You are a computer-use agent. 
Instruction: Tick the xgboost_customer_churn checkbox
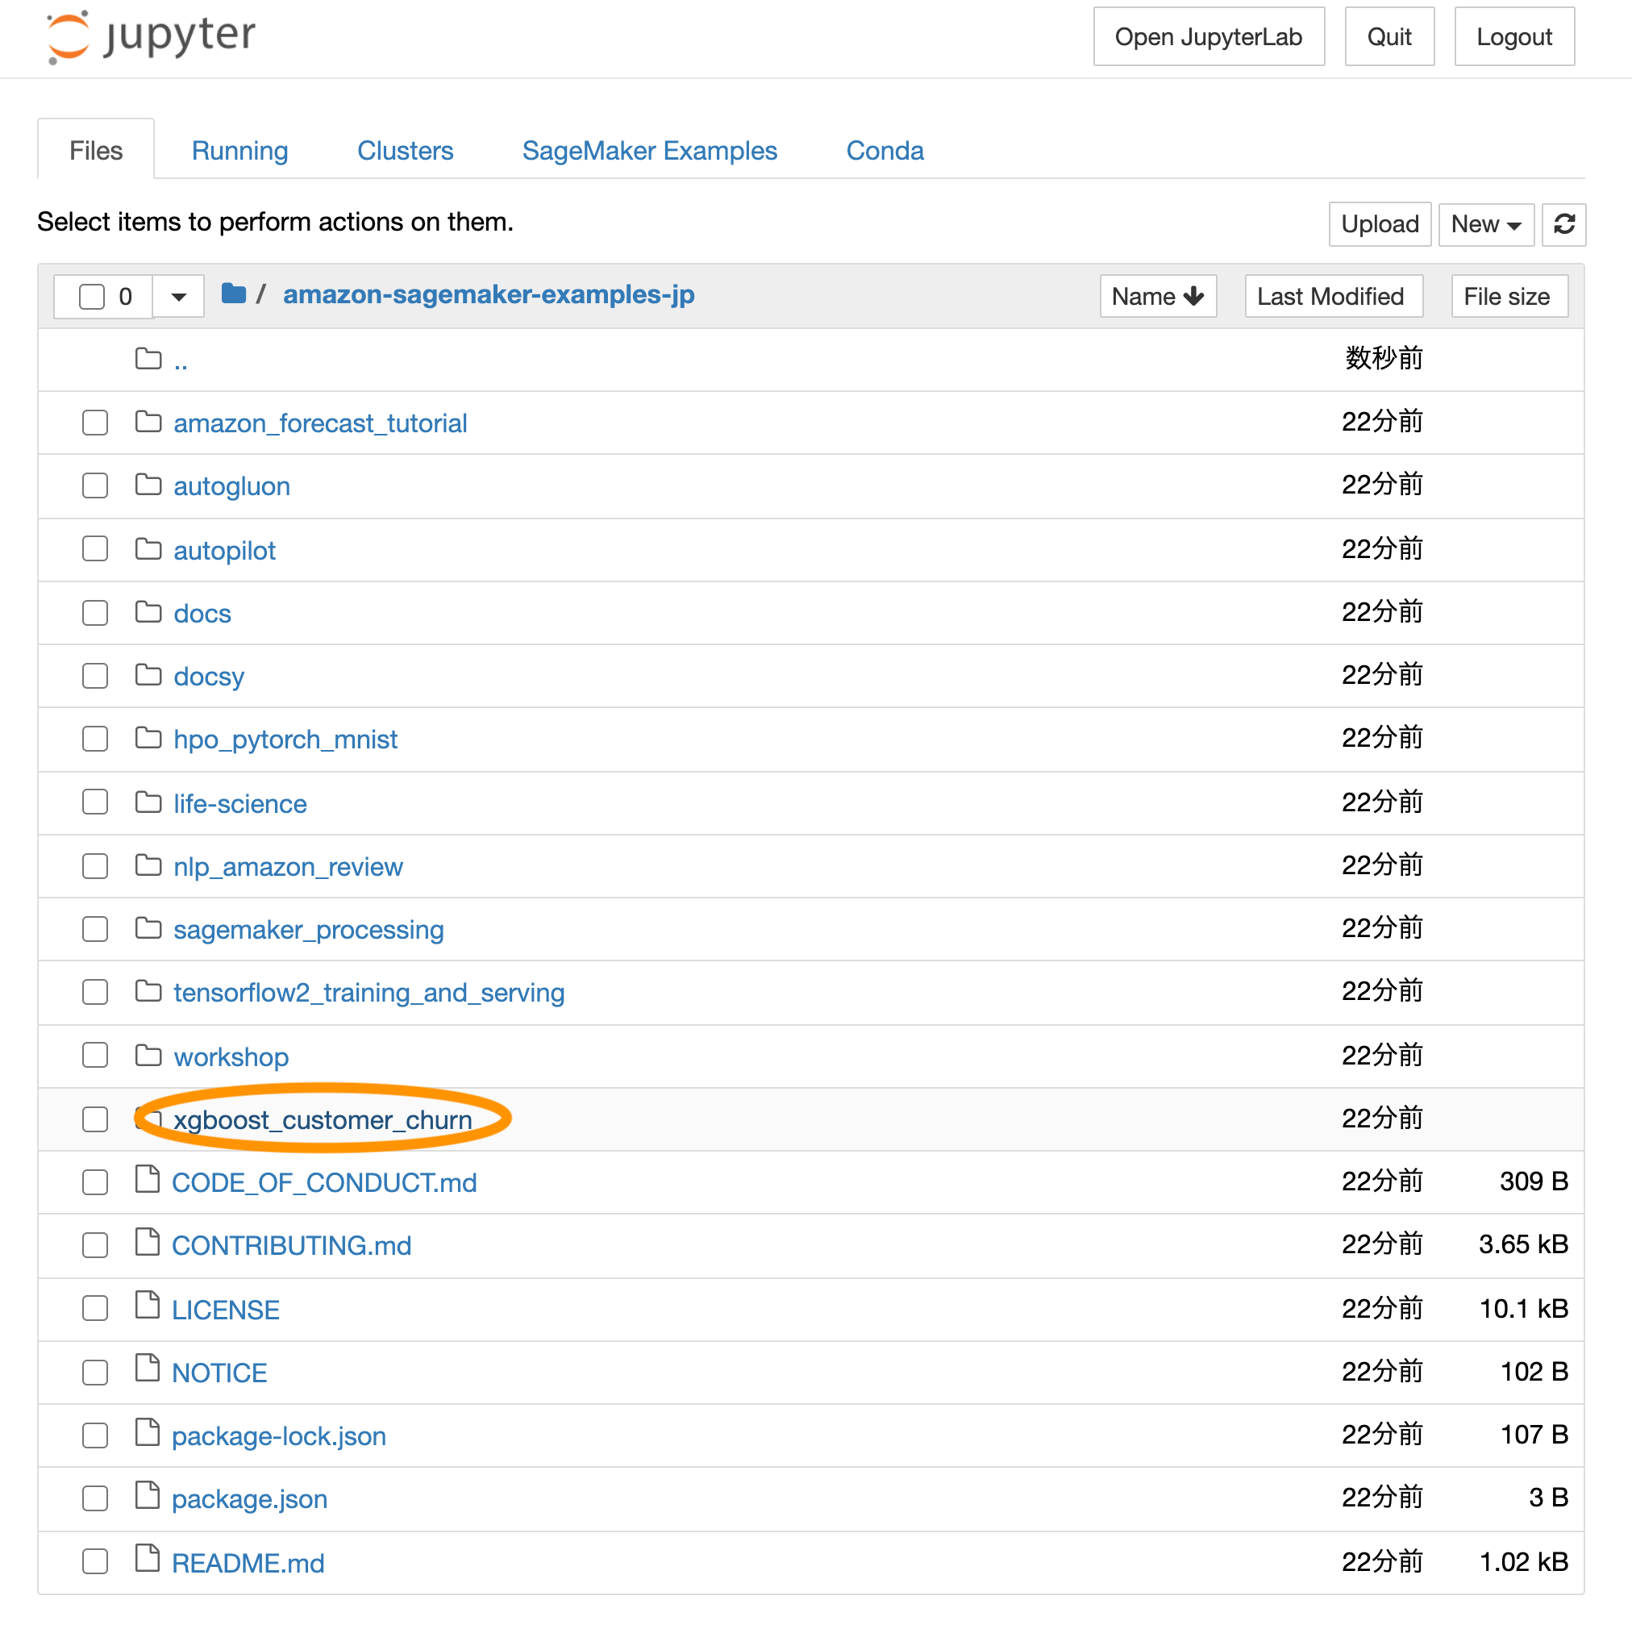point(95,1119)
